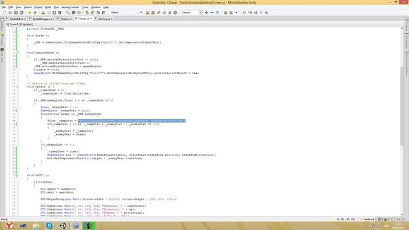Open the Unity editor from taskbar
Image resolution: width=409 pixels, height=230 pixels.
click(63, 226)
